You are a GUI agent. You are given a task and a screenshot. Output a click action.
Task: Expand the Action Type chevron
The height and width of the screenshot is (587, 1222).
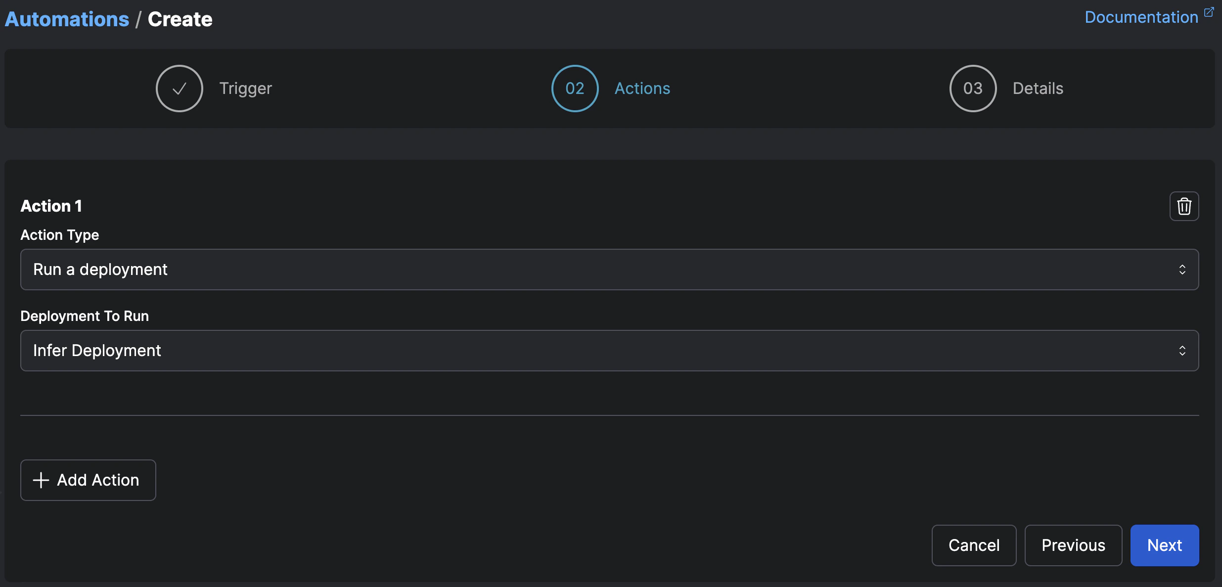1183,270
